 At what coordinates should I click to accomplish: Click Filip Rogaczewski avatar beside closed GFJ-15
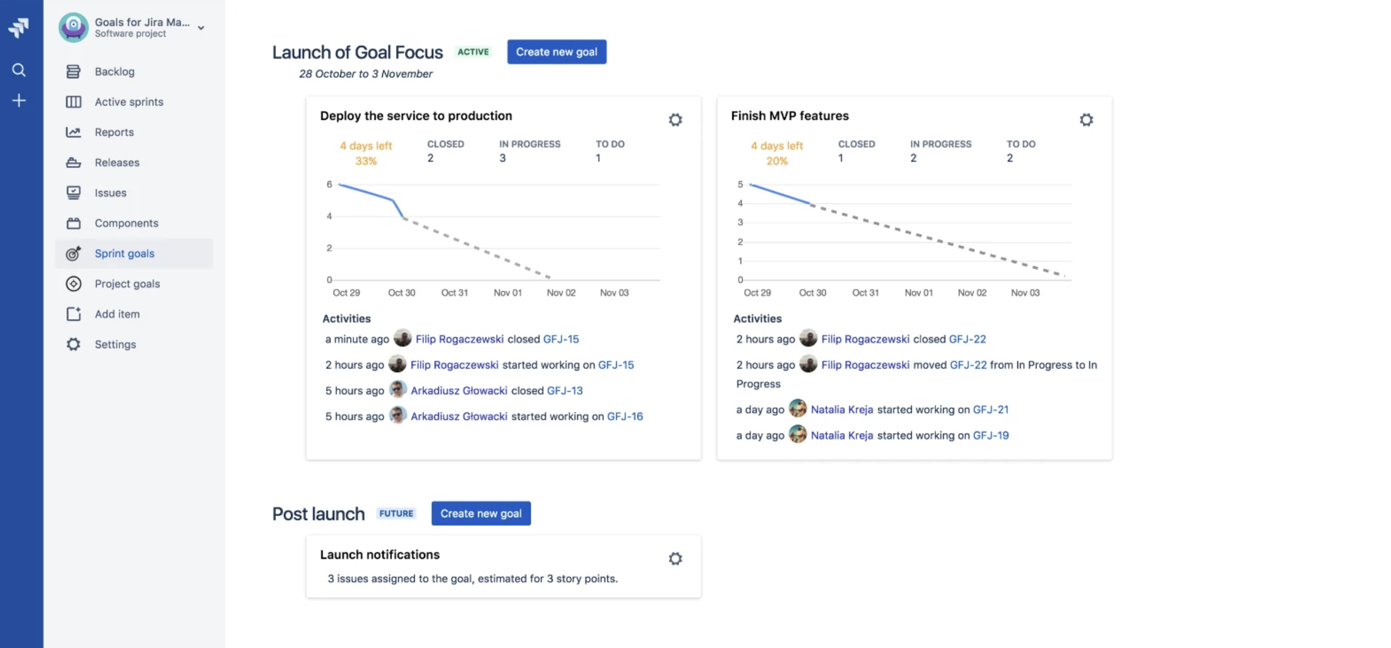(x=403, y=338)
